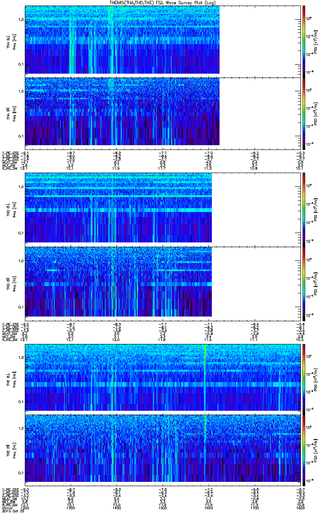The width and height of the screenshot is (321, 514).
Task: Click the 1.0 frequency tick on THE B-parallel axis
Action: (21, 428)
